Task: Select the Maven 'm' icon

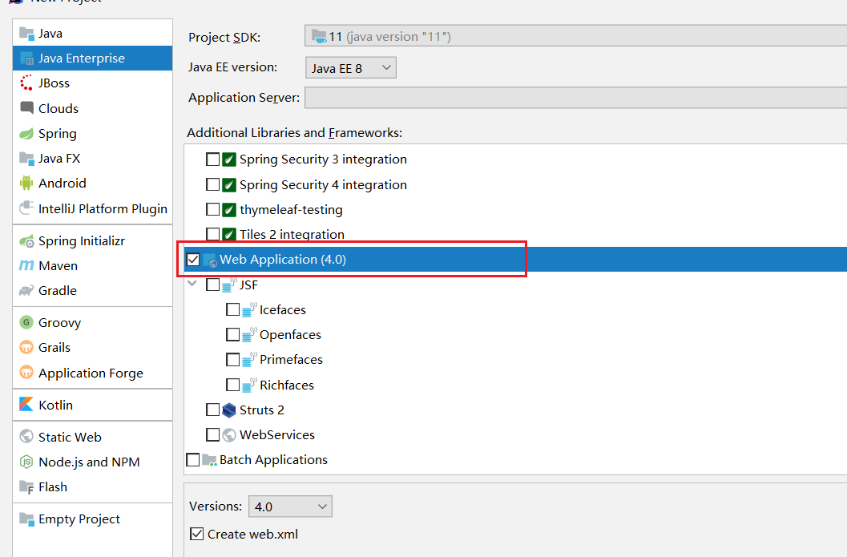Action: pos(26,266)
